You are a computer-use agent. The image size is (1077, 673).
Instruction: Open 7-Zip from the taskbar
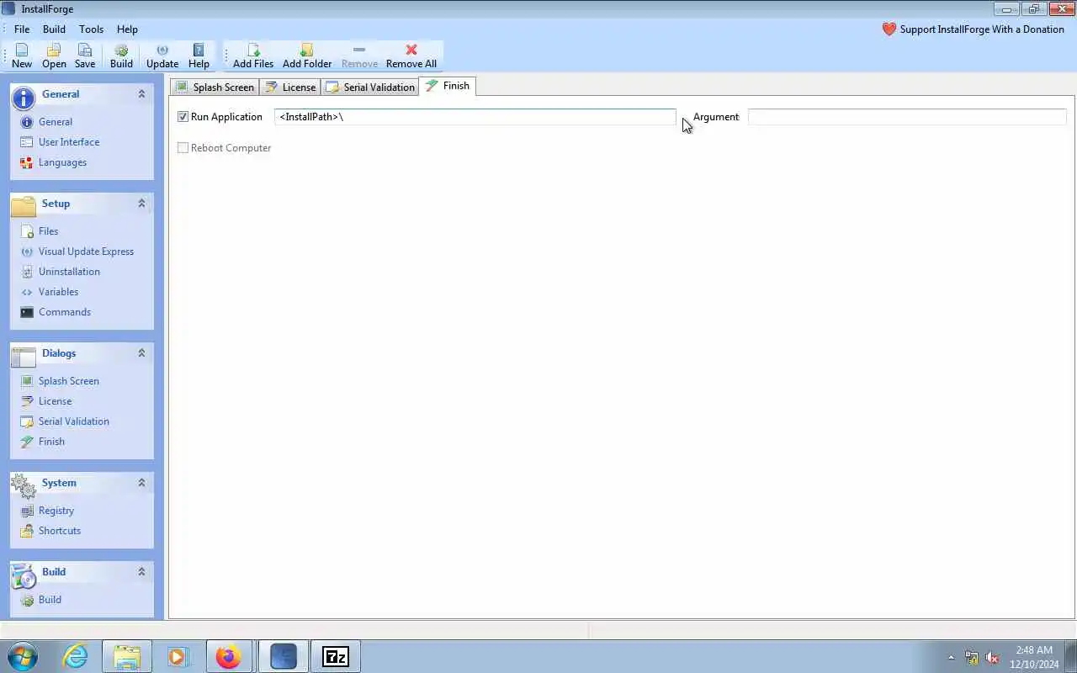336,656
